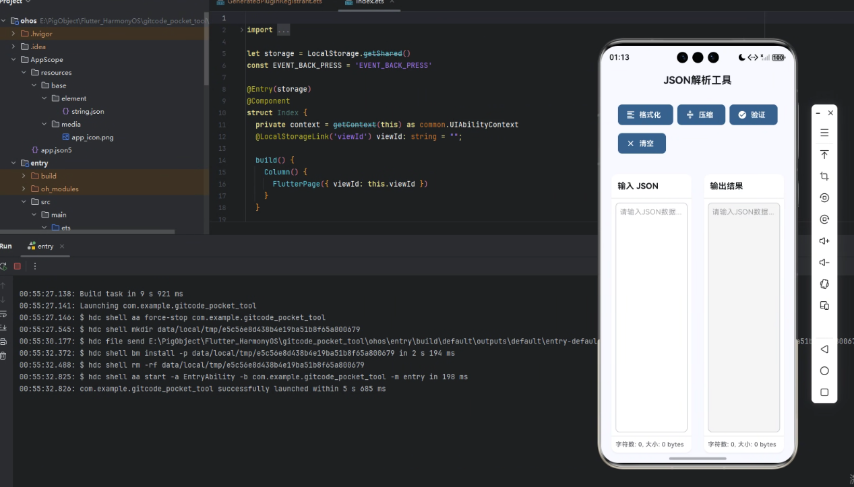
Task: Toggle soft-wrap in run console
Action: [x=3, y=314]
